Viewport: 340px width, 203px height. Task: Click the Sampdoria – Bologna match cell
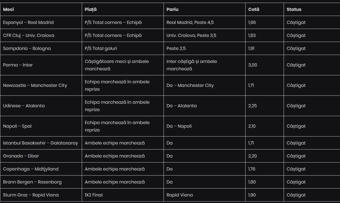pos(27,48)
